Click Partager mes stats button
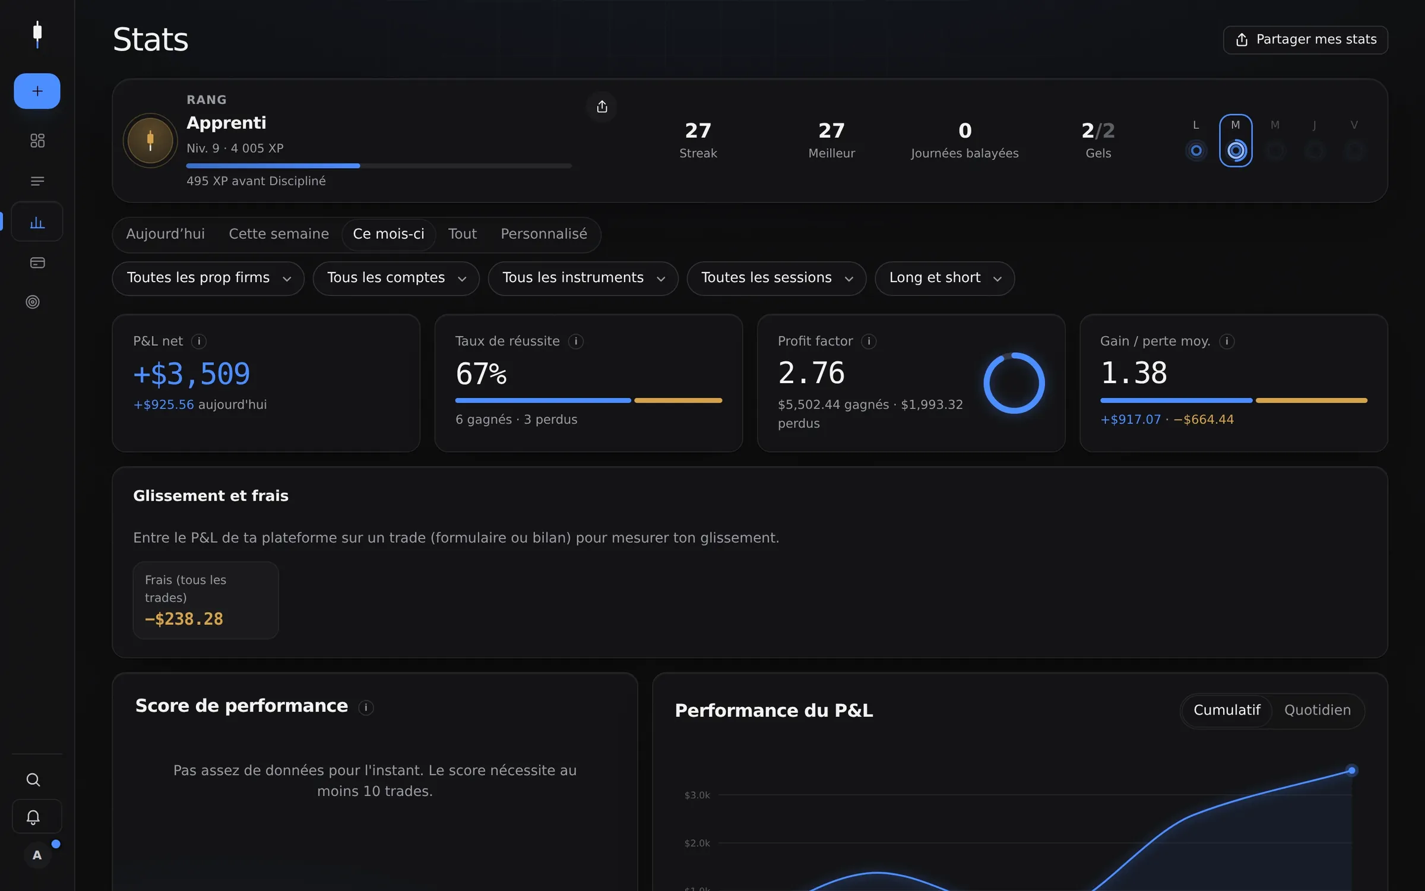 1305,40
